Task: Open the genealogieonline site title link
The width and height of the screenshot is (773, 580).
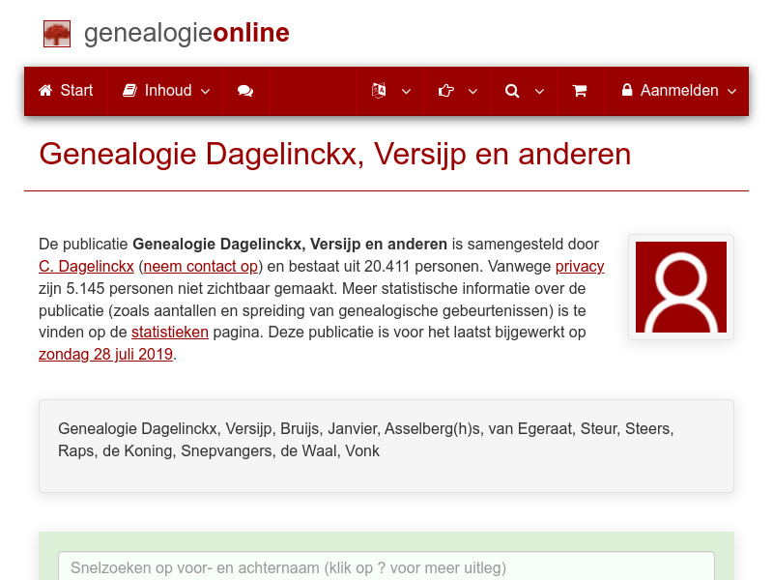Action: point(186,33)
